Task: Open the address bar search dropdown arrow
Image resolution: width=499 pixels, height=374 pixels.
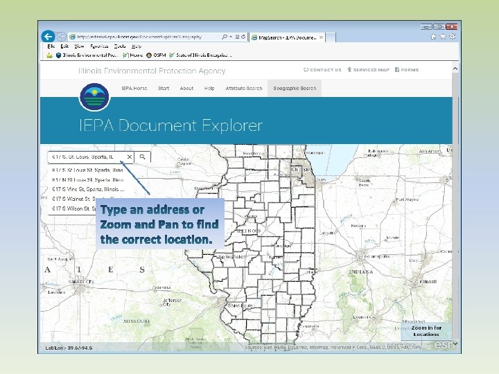Action: click(x=231, y=37)
